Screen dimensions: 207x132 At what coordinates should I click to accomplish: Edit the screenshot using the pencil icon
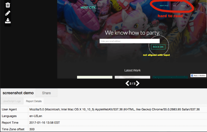coord(8,13)
